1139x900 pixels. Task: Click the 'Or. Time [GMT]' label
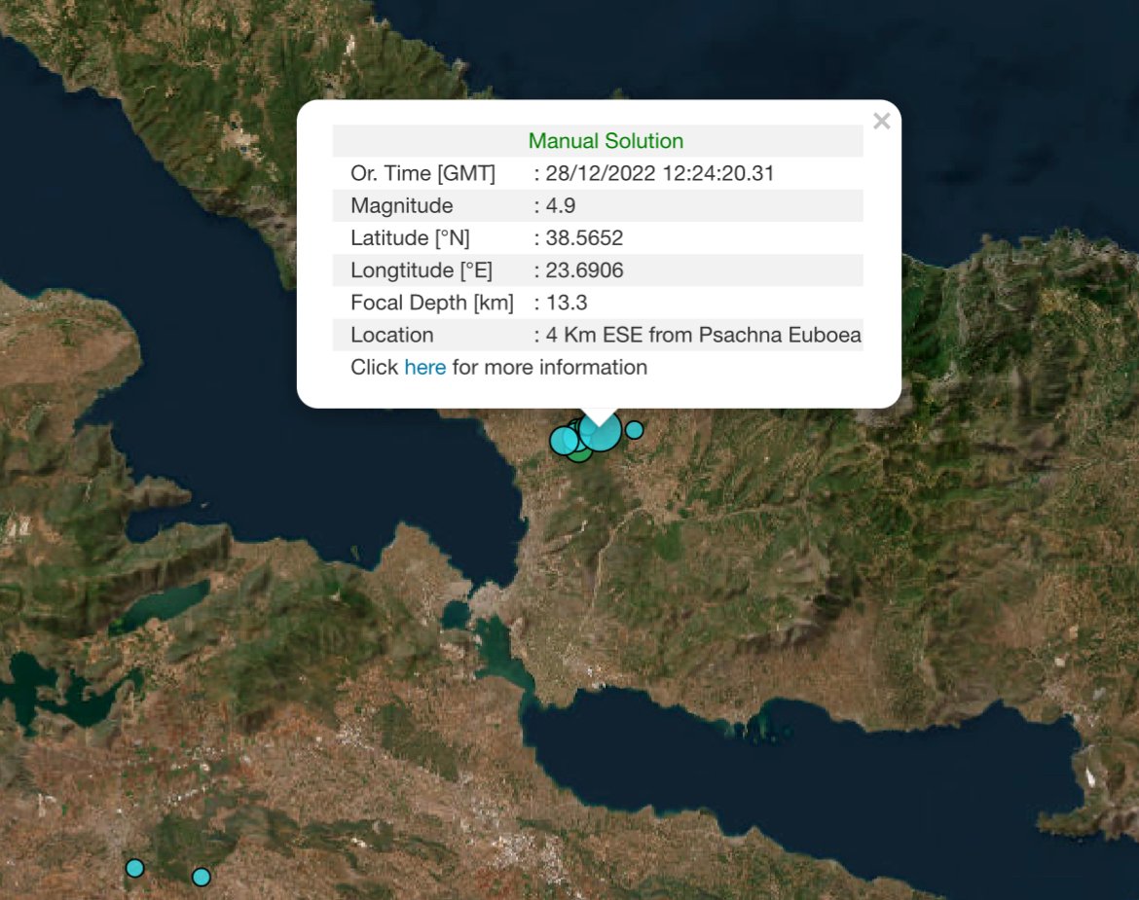423,173
